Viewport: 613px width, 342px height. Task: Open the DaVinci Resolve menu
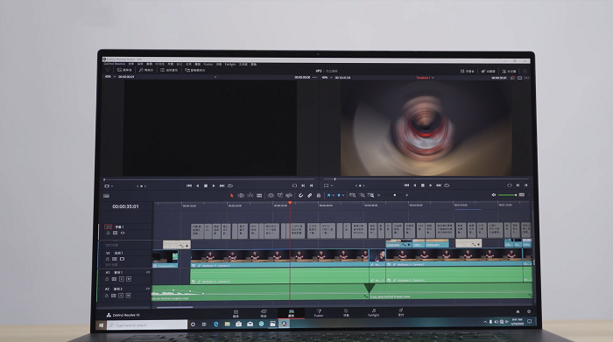coord(115,64)
